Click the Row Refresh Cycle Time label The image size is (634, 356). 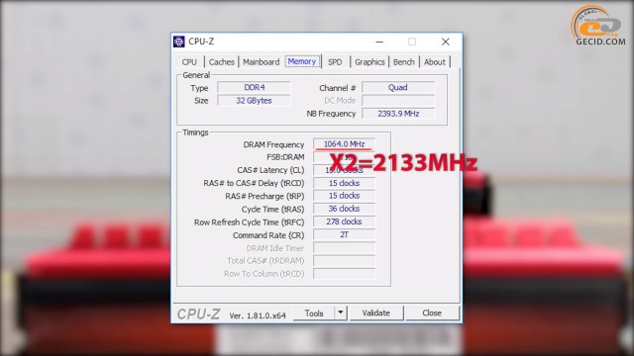point(249,222)
